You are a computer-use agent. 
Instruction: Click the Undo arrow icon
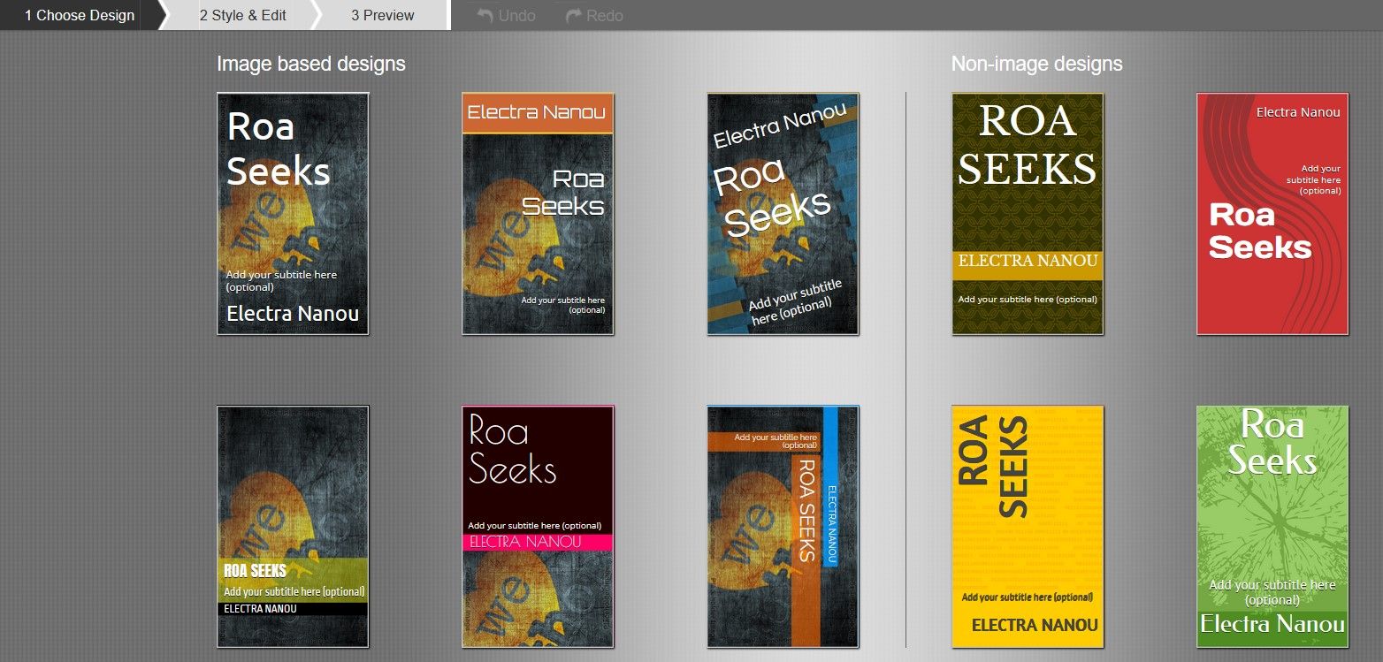485,15
